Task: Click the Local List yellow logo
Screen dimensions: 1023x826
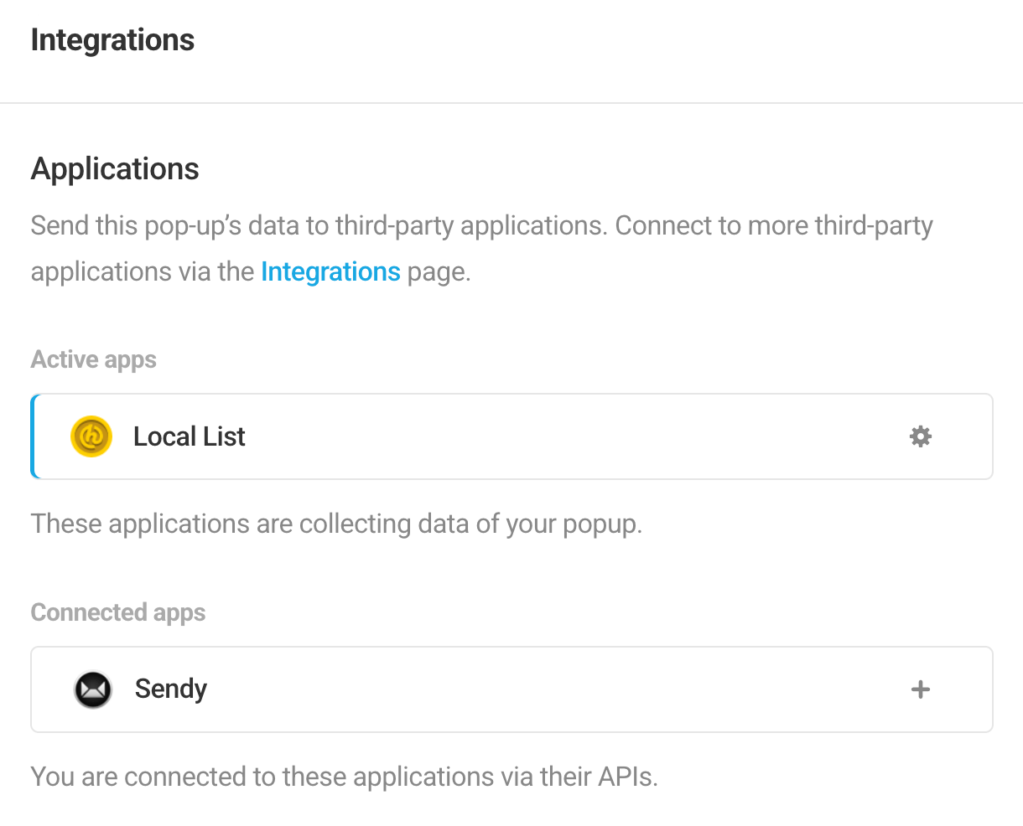Action: tap(91, 436)
